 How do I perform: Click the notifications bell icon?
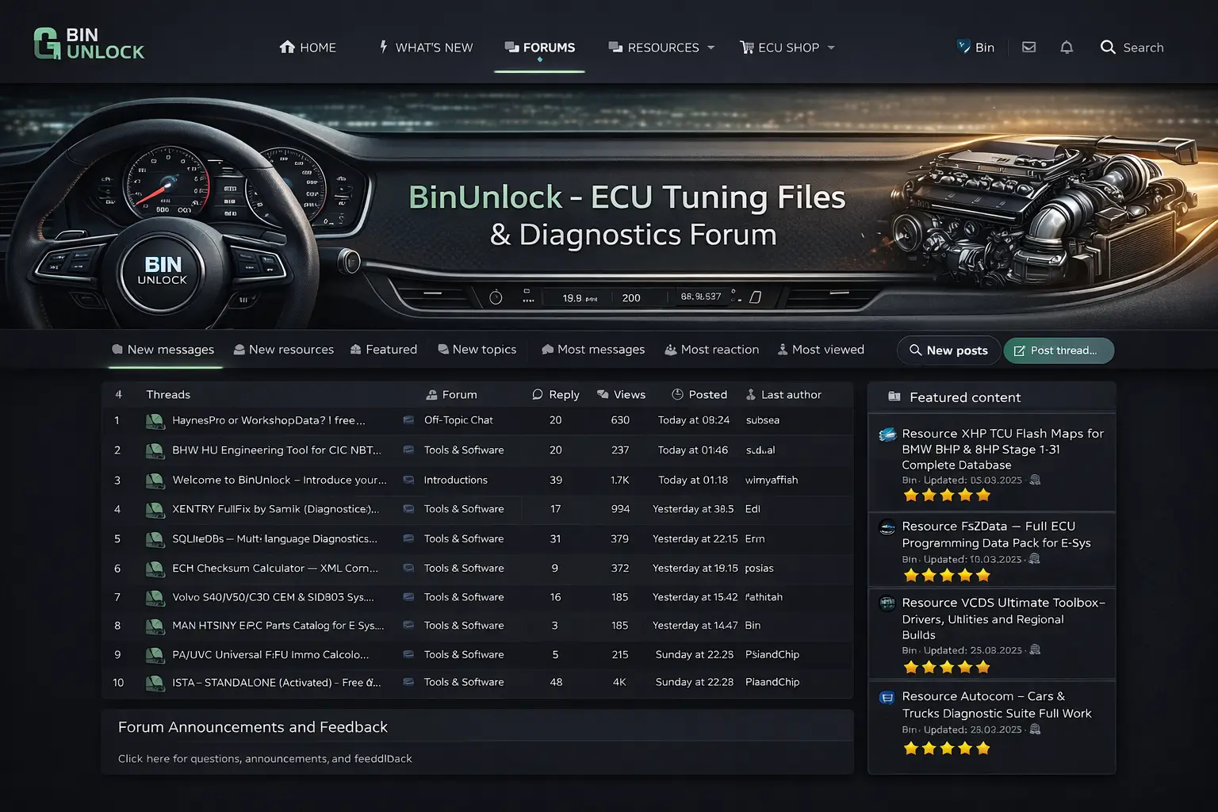point(1067,48)
